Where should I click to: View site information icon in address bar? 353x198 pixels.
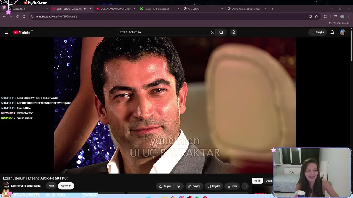coord(32,16)
